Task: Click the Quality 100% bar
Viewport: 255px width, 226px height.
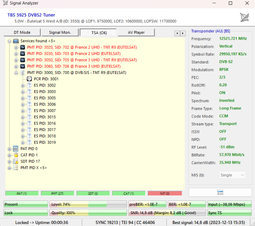Action: (x=88, y=213)
